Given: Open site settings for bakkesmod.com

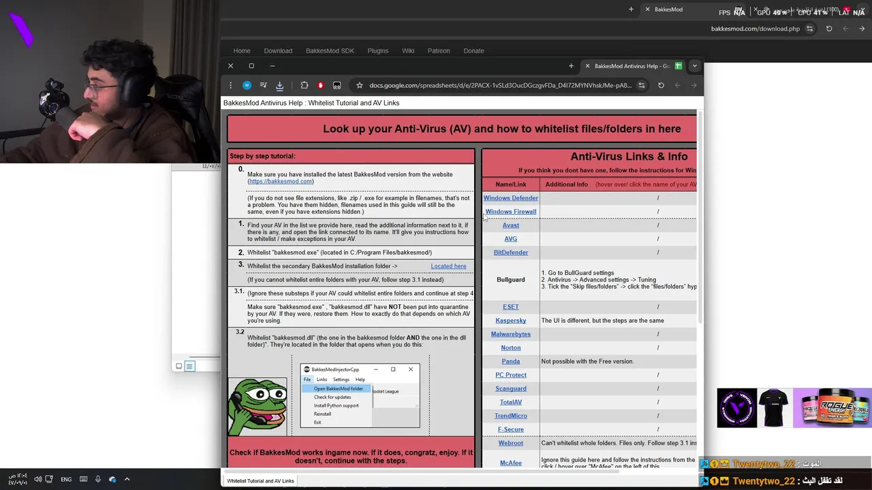Looking at the screenshot, I should 809,29.
